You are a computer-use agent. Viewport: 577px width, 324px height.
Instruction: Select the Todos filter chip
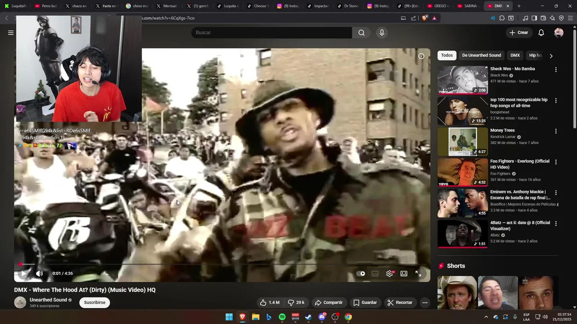coord(447,55)
